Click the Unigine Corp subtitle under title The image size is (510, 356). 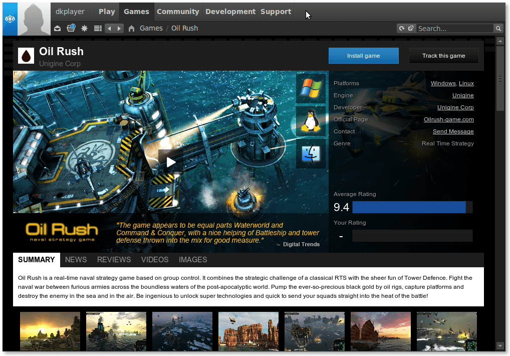click(60, 64)
